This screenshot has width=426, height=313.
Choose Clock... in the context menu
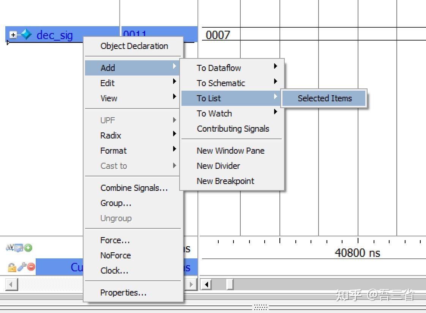133,271
